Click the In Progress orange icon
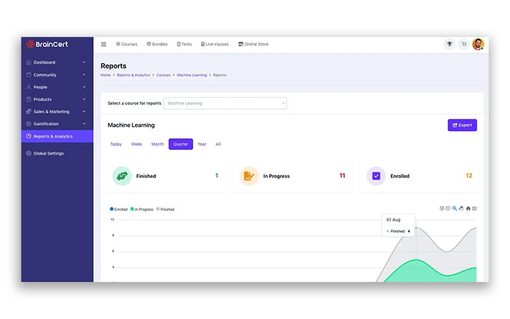This screenshot has height=319, width=510. [x=249, y=176]
